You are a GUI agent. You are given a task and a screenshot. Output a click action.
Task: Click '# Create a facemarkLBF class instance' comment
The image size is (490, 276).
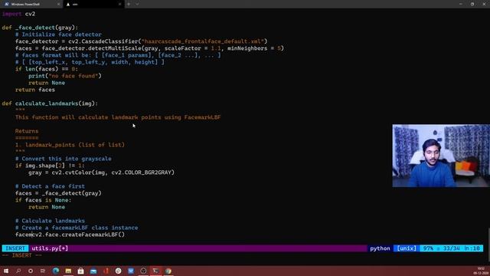coord(77,228)
